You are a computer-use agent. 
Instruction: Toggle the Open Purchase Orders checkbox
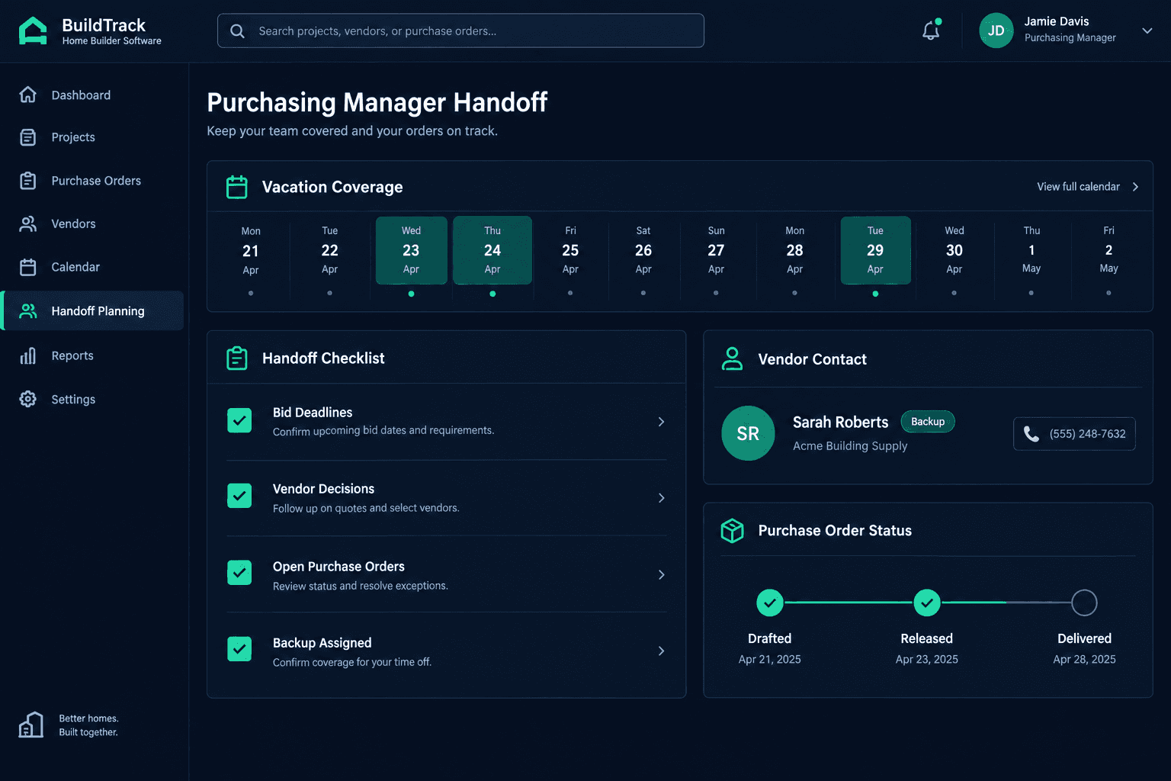pos(239,573)
